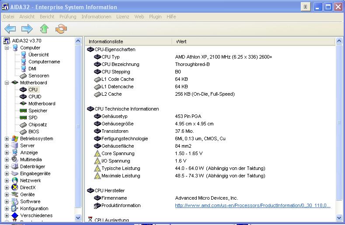Open the Sensoren item icon

[23, 76]
